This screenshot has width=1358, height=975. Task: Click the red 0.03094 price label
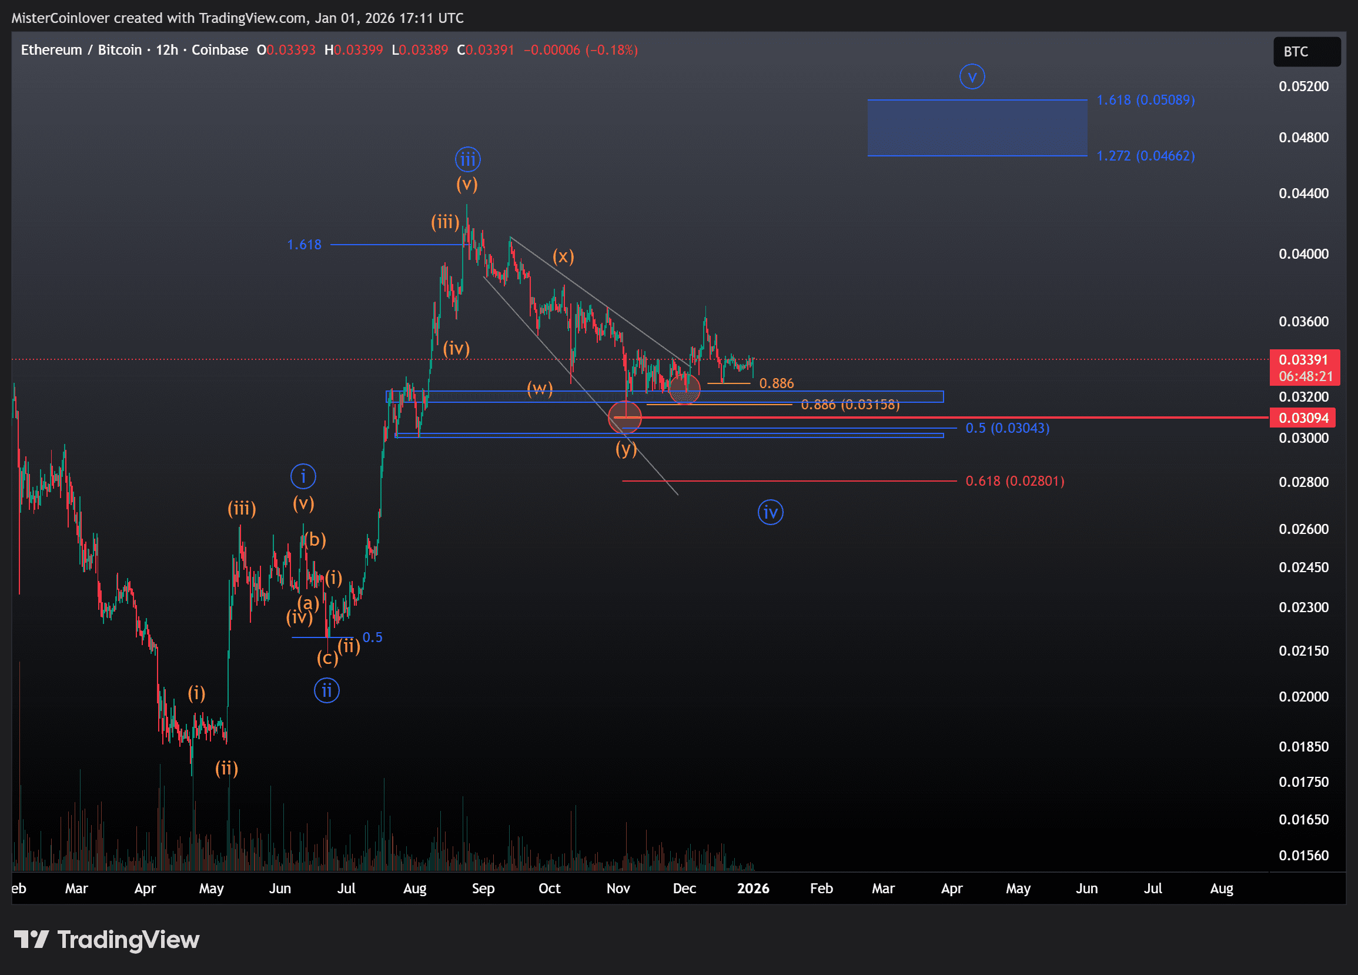[1303, 418]
